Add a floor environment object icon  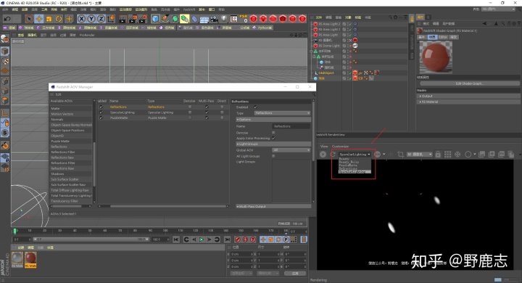coord(204,19)
